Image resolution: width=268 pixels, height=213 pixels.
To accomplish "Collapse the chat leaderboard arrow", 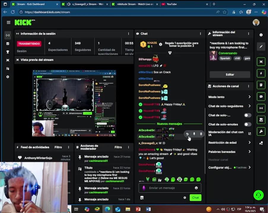I will tap(170, 53).
